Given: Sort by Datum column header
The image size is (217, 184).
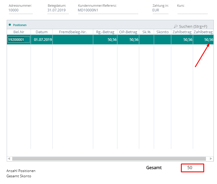Looking at the screenshot, I should tap(41, 32).
